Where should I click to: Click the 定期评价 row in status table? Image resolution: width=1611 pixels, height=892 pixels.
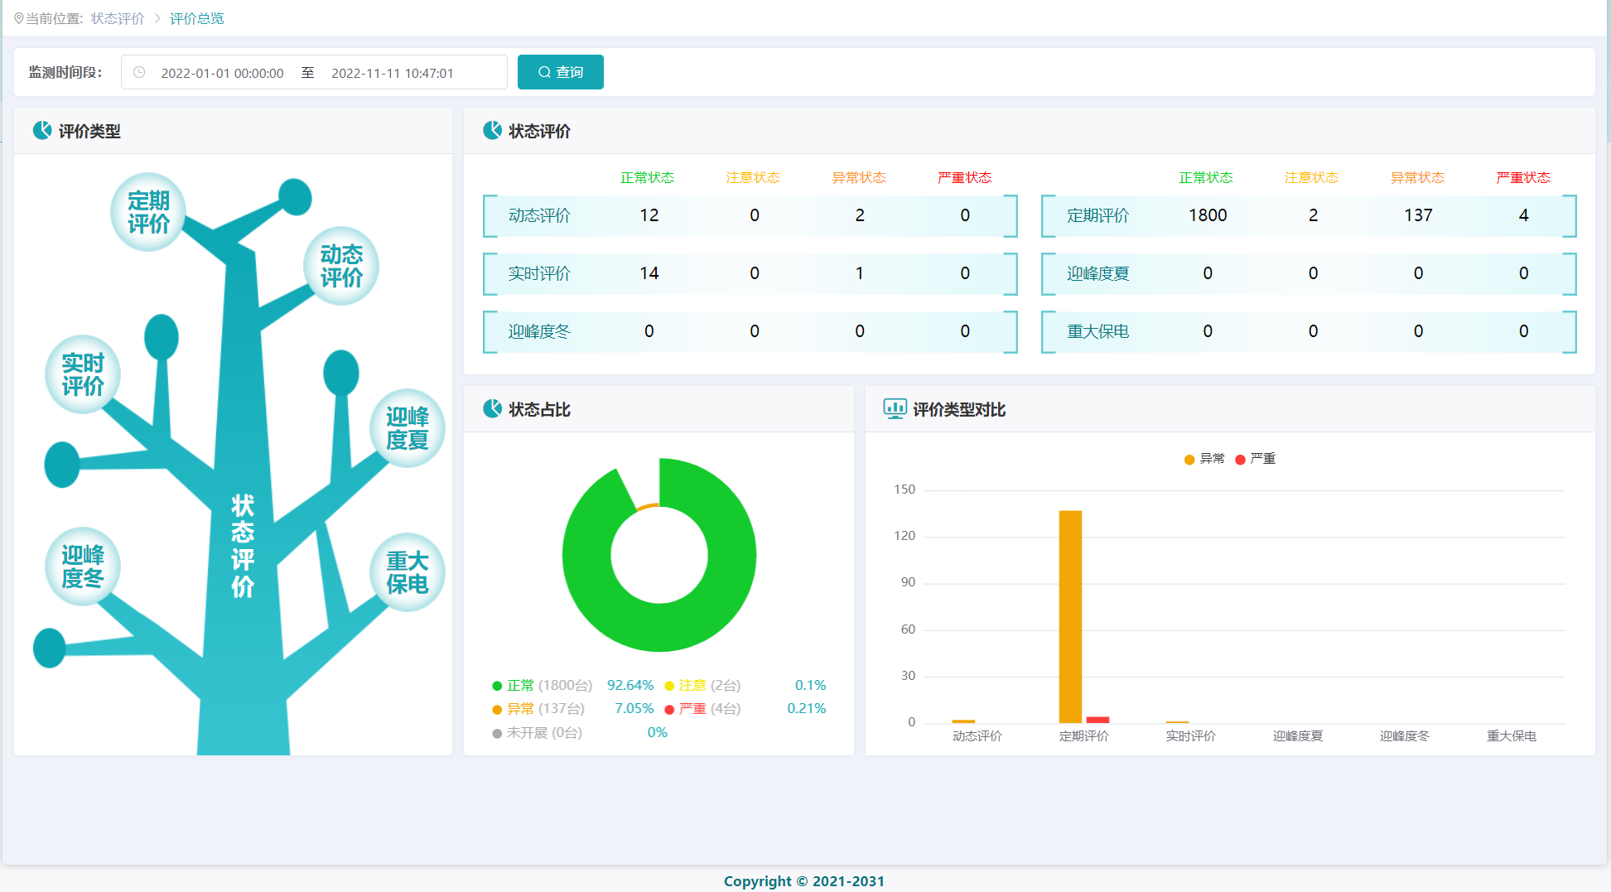click(x=1308, y=215)
